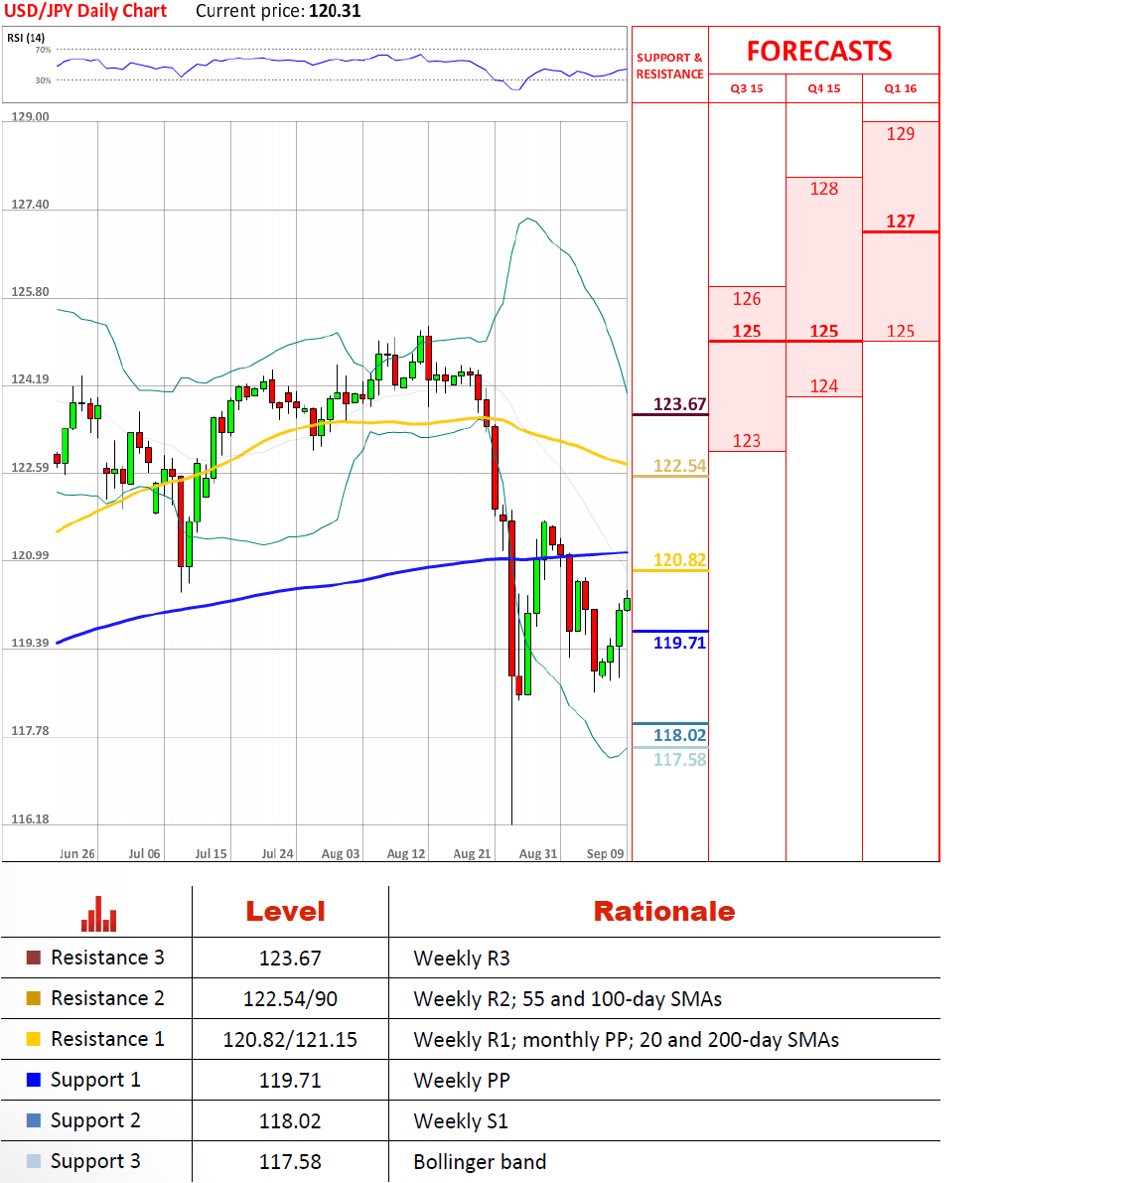Click the 120.82/121.15 level cell

290,1040
